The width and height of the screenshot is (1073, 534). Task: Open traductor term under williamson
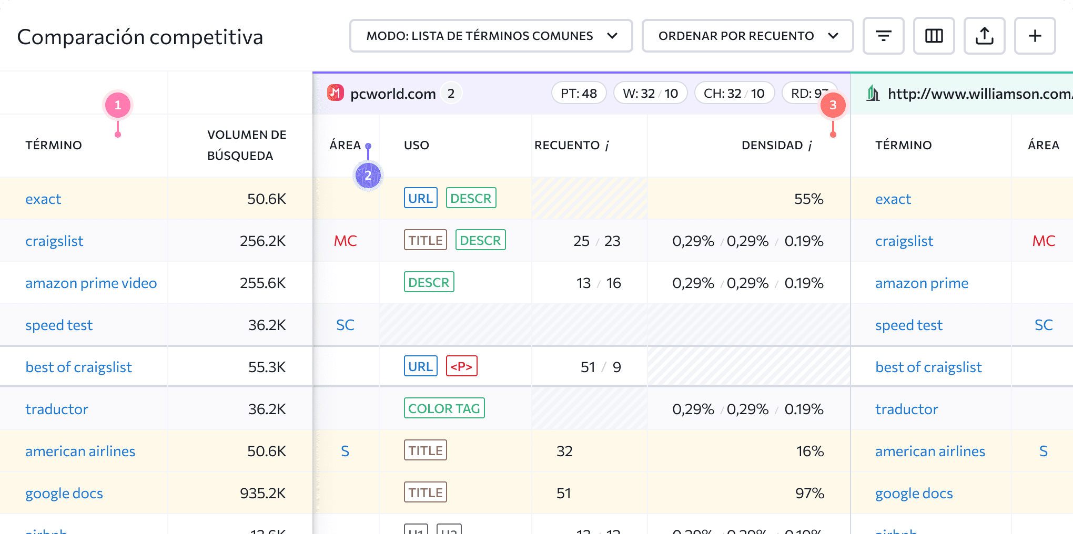coord(907,409)
